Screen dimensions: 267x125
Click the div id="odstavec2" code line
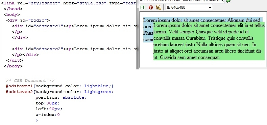coord(74,49)
